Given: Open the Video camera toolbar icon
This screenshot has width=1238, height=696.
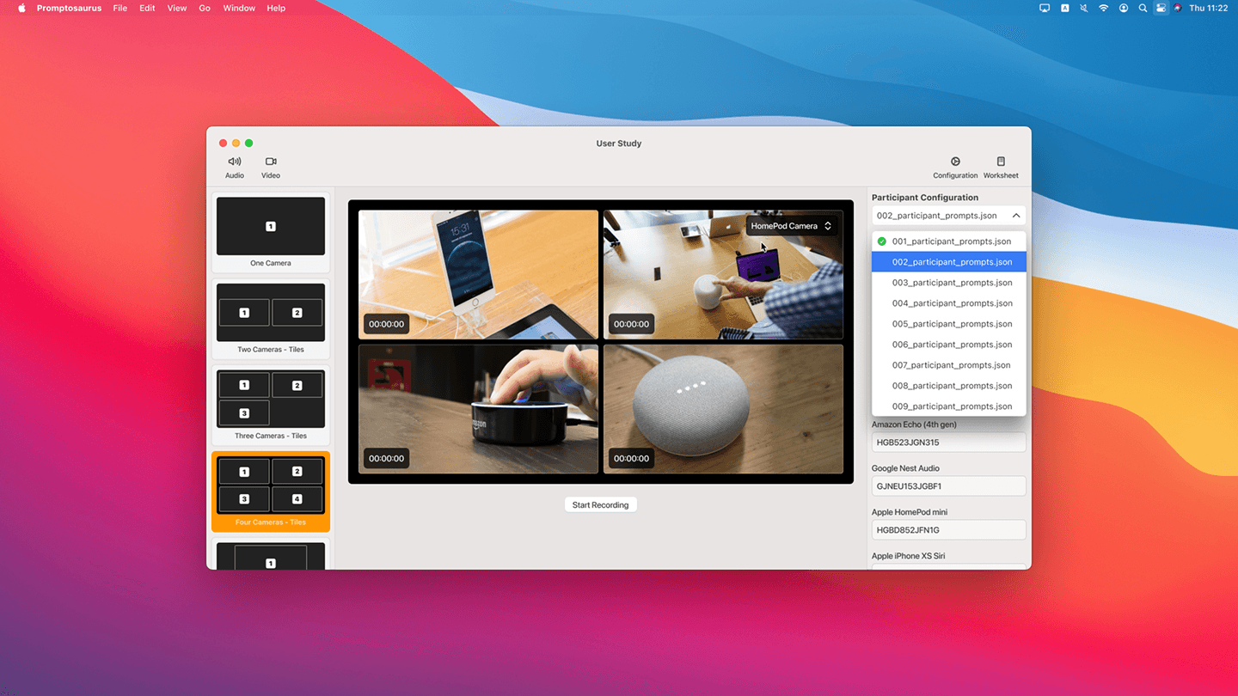Looking at the screenshot, I should click(x=271, y=168).
